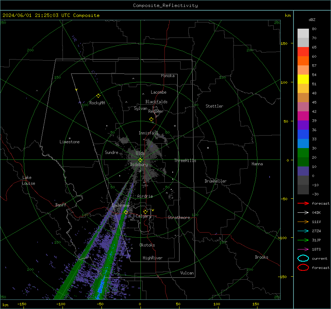Click the yellow radar-center diamond above Didsbury
This screenshot has height=309, width=331.
tap(140, 160)
